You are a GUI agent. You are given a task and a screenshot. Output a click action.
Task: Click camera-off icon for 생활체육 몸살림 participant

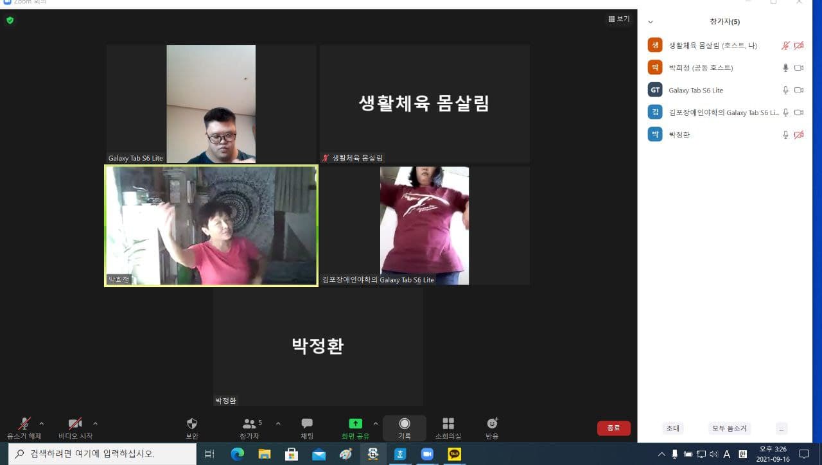click(x=799, y=46)
